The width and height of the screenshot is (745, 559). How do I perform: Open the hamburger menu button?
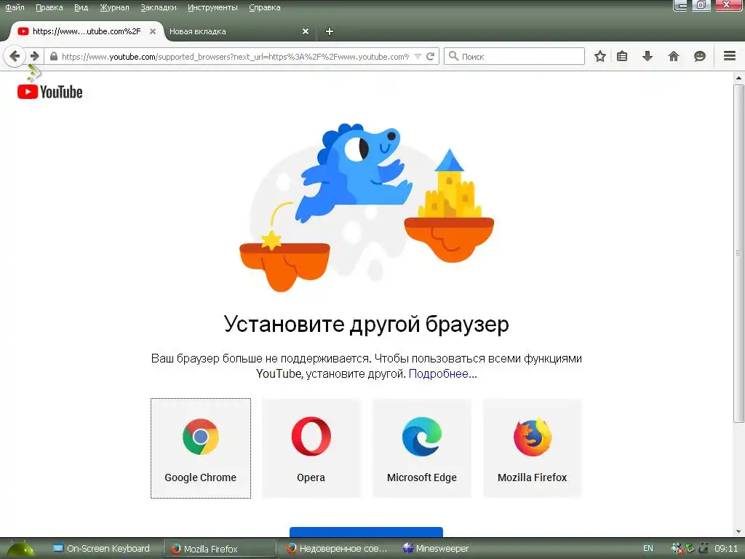click(x=730, y=56)
